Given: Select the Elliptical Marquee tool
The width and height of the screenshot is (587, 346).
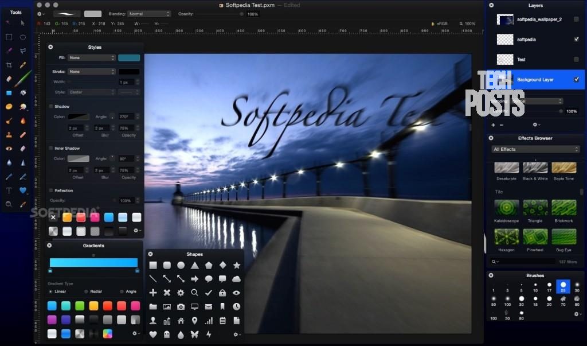Looking at the screenshot, I should coord(23,37).
